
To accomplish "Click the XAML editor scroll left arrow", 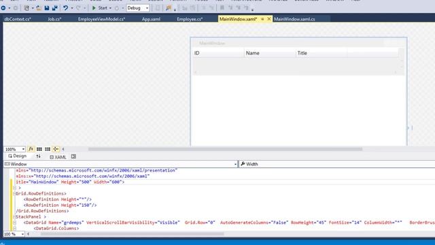I will click(x=28, y=234).
